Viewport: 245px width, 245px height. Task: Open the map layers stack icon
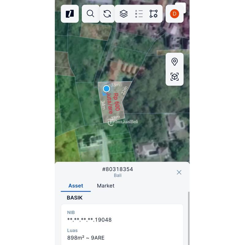tap(123, 14)
